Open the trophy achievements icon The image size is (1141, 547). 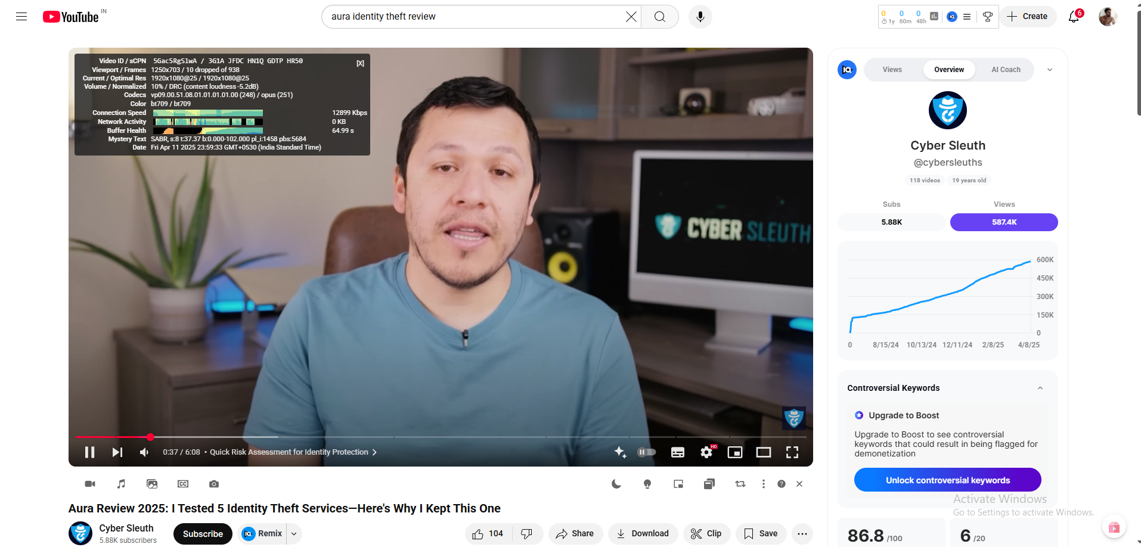[x=988, y=17]
